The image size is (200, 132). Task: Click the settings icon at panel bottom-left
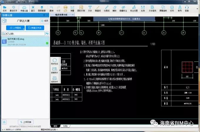pos(4,122)
